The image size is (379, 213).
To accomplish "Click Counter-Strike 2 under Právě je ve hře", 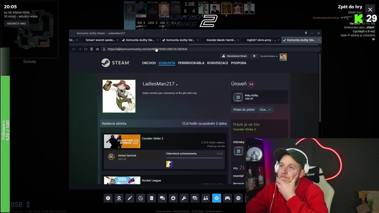I will pyautogui.click(x=245, y=129).
